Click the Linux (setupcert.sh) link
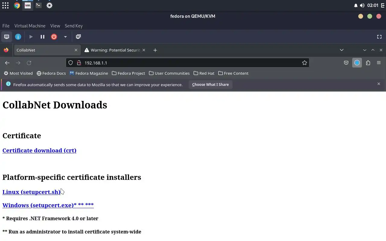 [x=31, y=192]
